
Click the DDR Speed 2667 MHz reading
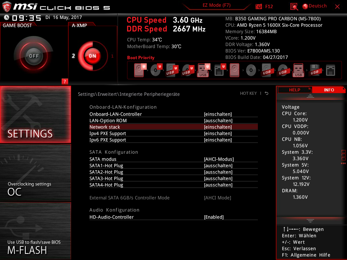pyautogui.click(x=166, y=29)
